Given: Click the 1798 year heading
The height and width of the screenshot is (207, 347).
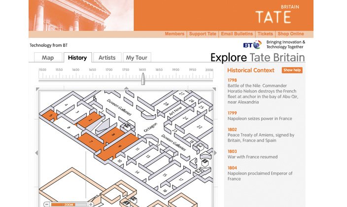Looking at the screenshot, I should click(x=232, y=80).
